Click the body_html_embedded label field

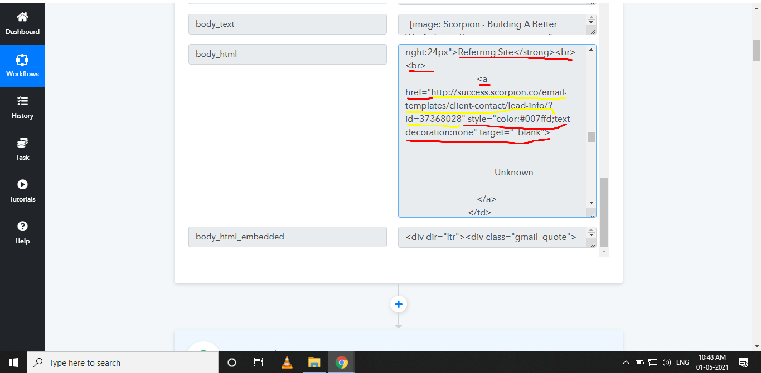pos(288,237)
